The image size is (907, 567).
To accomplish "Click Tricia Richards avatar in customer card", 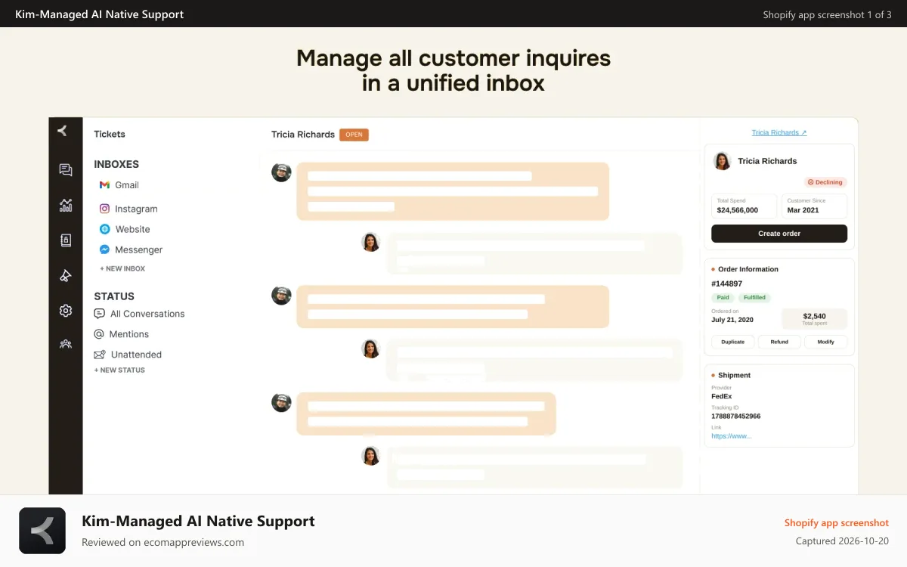I will (x=723, y=161).
